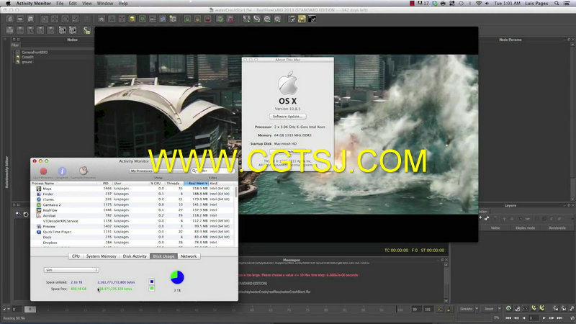Click the red container export icon

(x=207, y=19)
